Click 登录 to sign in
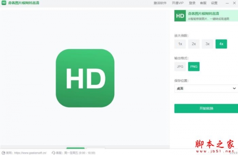 (x=192, y=3)
